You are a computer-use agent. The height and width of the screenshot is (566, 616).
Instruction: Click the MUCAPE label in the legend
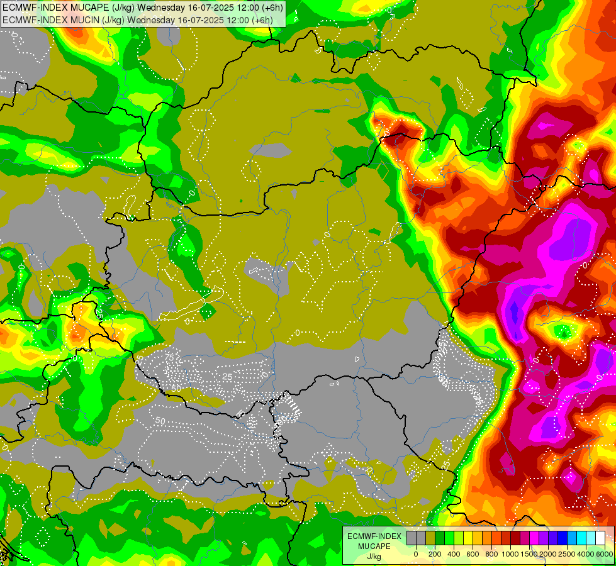click(x=374, y=547)
